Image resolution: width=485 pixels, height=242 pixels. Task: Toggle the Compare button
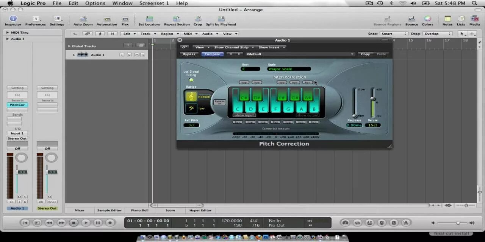212,54
